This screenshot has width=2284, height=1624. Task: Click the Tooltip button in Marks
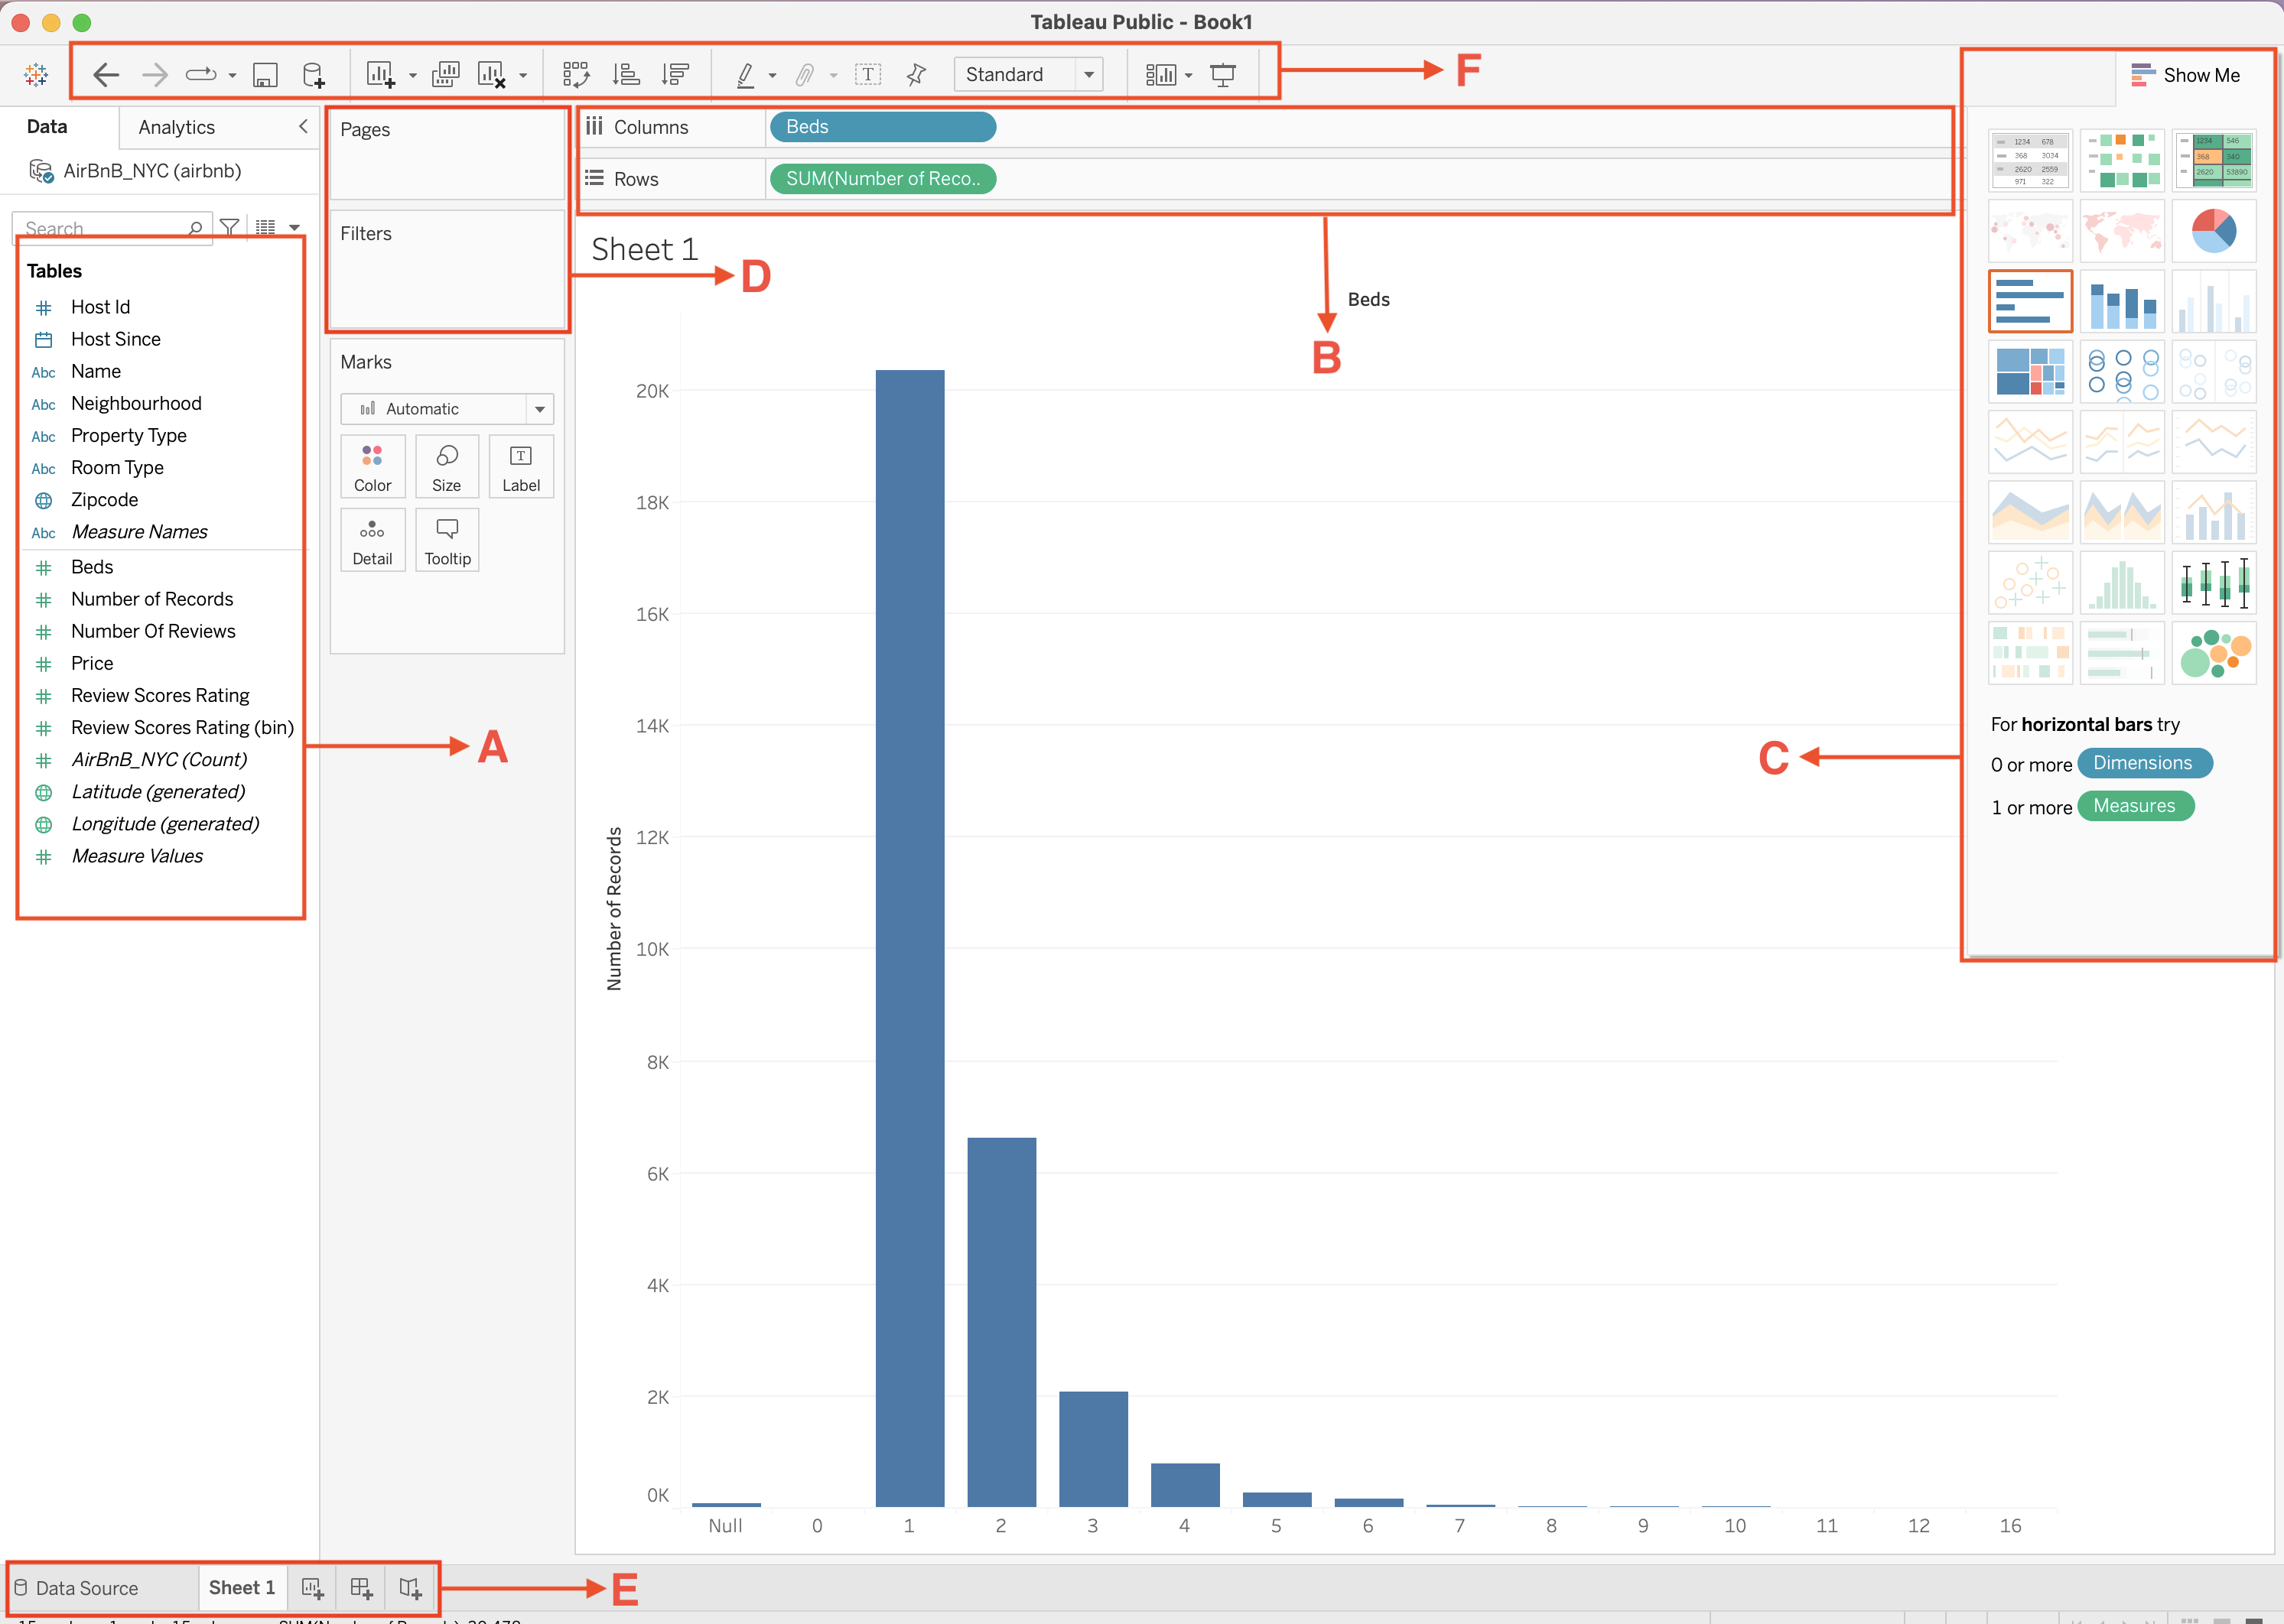click(447, 540)
